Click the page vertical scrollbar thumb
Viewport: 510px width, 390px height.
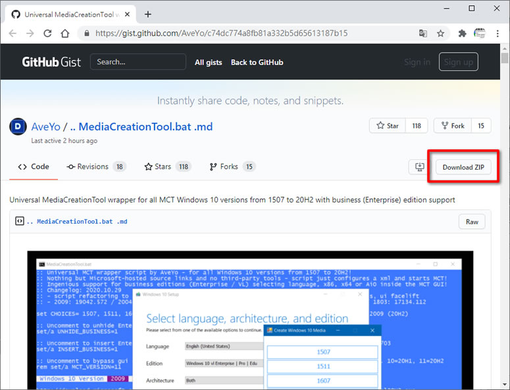505,58
